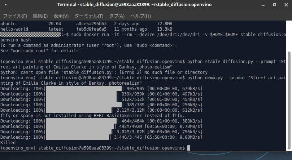
Task: Click image ID 'feb5d9fea6a5'
Action: pyautogui.click(x=91, y=29)
